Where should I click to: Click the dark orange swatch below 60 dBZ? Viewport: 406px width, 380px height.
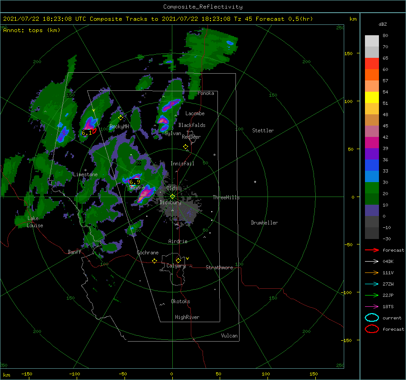pos(372,75)
